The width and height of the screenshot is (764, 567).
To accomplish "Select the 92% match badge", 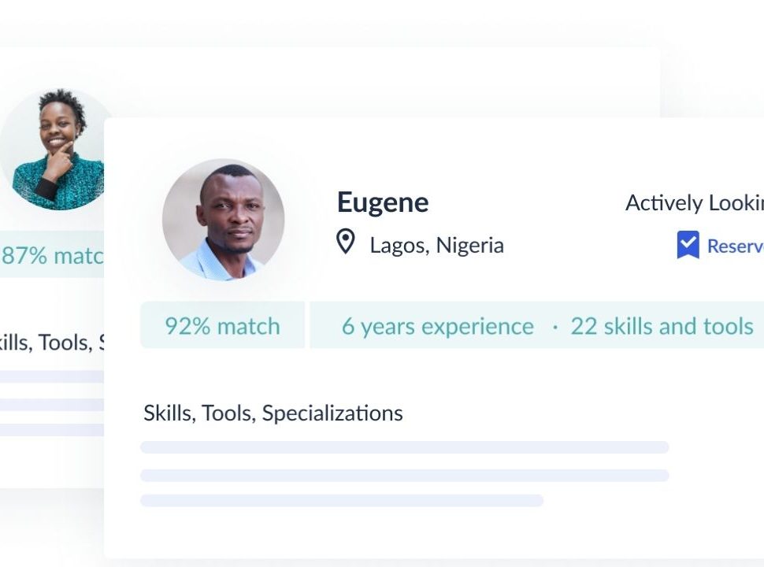I will (x=223, y=325).
